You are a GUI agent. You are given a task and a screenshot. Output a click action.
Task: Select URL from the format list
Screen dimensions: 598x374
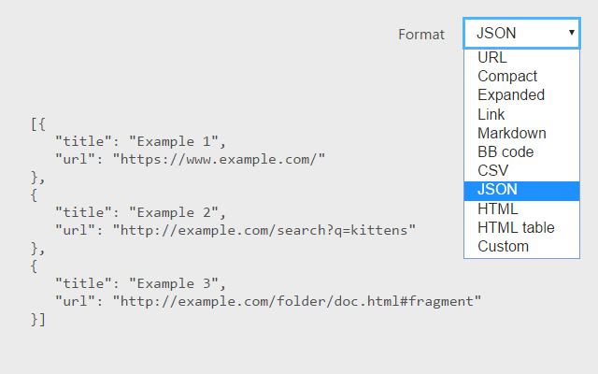(492, 57)
